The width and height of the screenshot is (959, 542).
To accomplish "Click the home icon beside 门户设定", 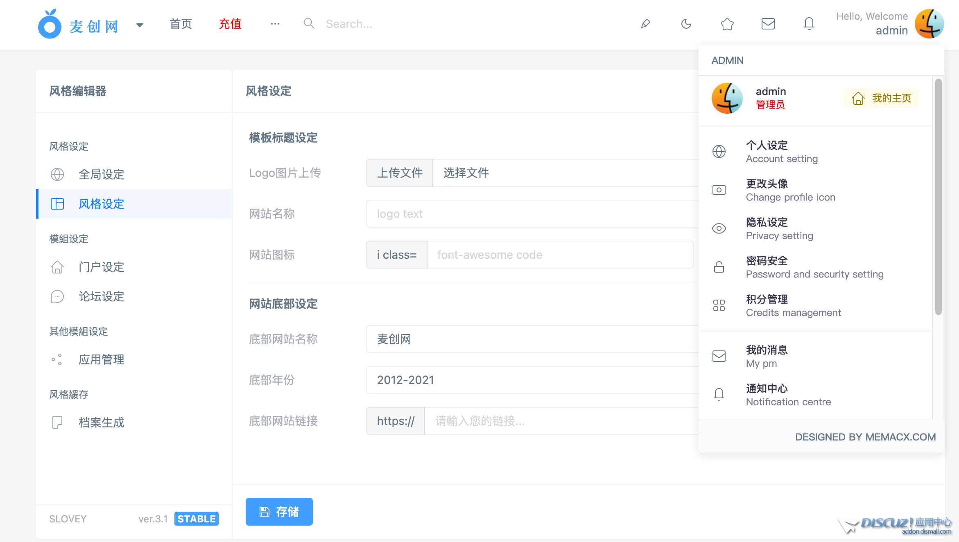I will 57,267.
